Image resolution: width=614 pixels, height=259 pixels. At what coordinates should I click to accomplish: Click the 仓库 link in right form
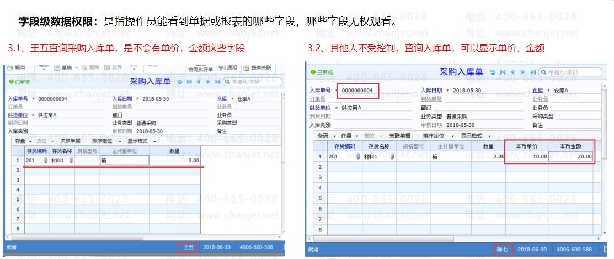tap(538, 90)
